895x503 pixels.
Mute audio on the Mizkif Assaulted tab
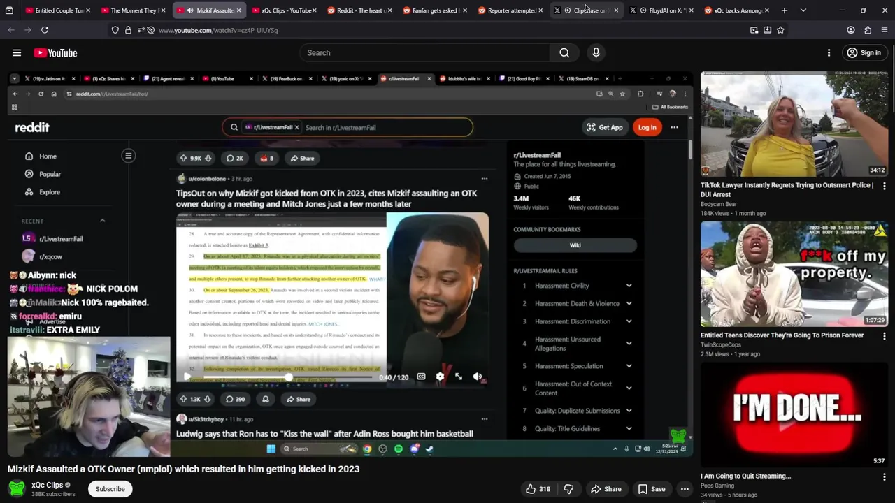pyautogui.click(x=190, y=10)
